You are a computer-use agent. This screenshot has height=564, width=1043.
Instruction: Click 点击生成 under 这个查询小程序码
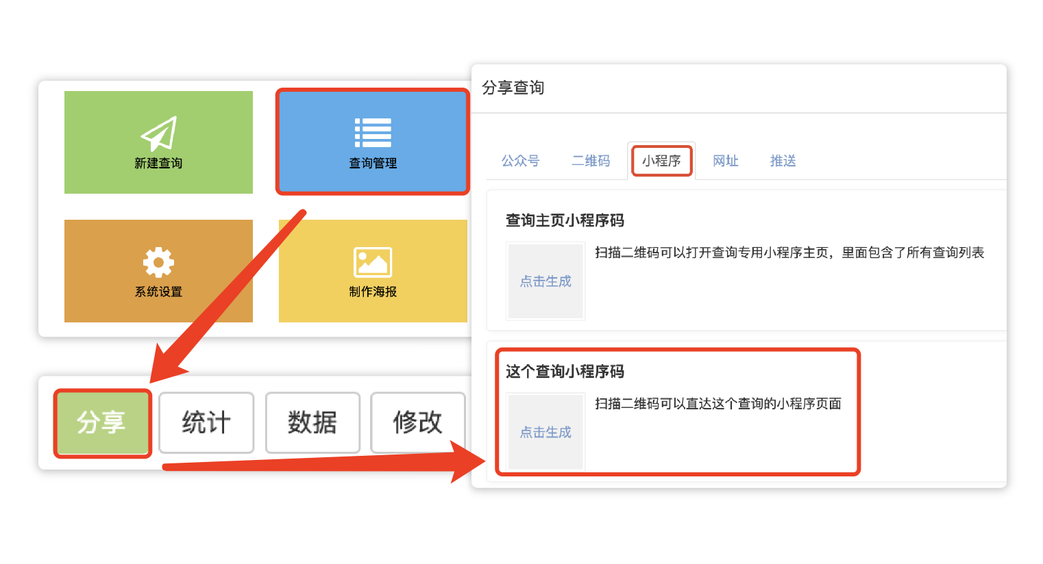point(545,433)
